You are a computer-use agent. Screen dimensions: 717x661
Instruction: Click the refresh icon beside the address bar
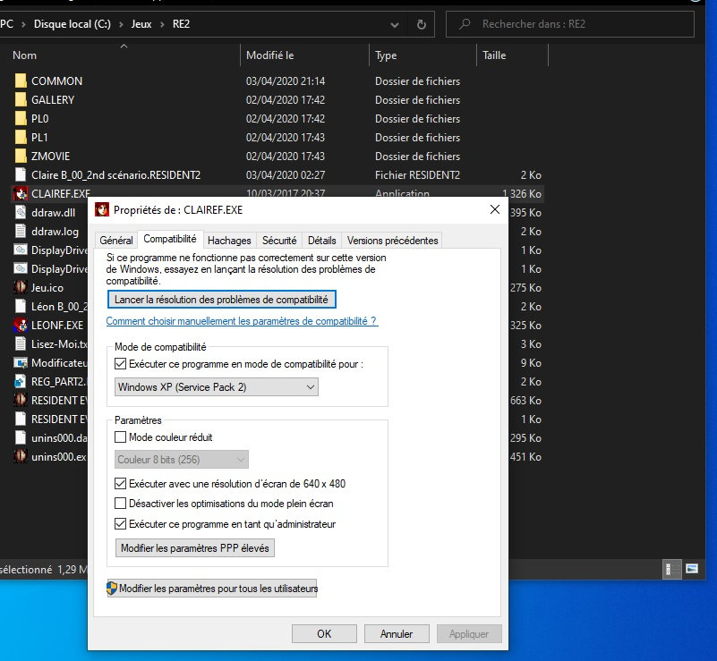coord(421,24)
